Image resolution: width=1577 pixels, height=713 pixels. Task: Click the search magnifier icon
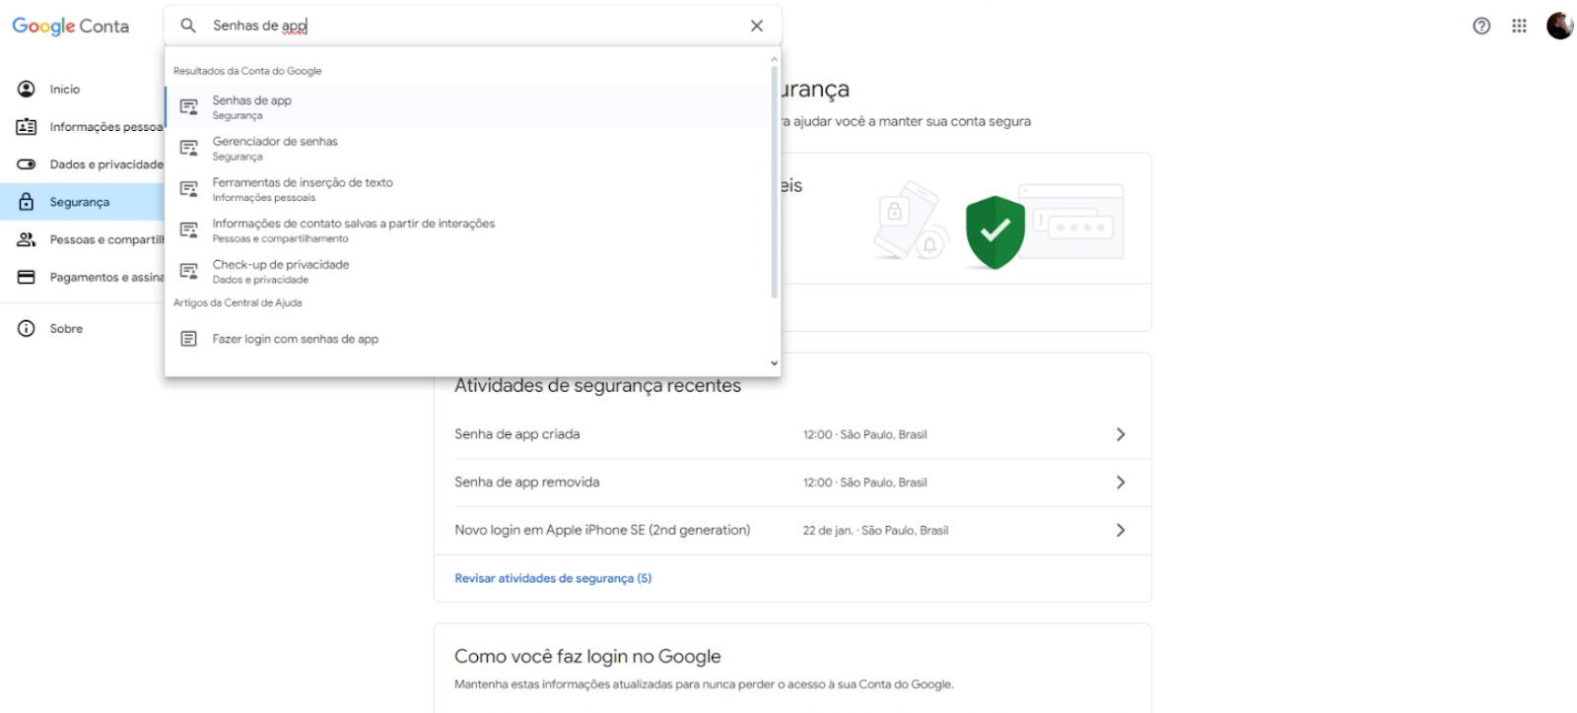[188, 26]
